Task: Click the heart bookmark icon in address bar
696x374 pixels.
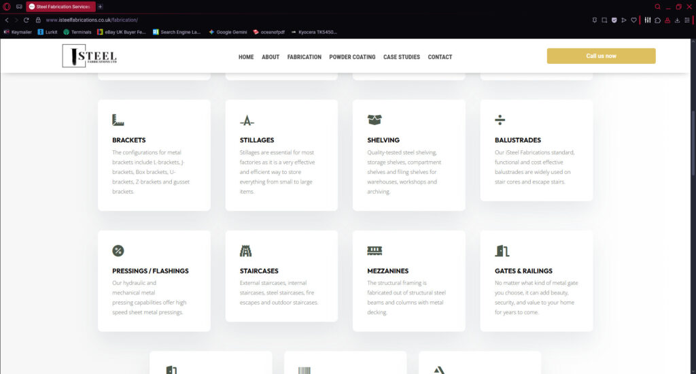Action: coord(633,20)
